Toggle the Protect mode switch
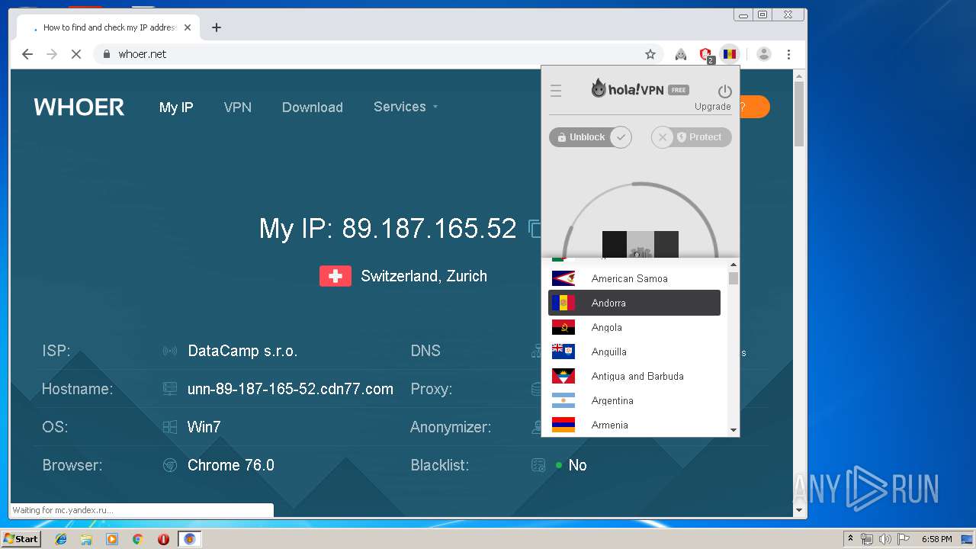Image resolution: width=976 pixels, height=549 pixels. 692,137
